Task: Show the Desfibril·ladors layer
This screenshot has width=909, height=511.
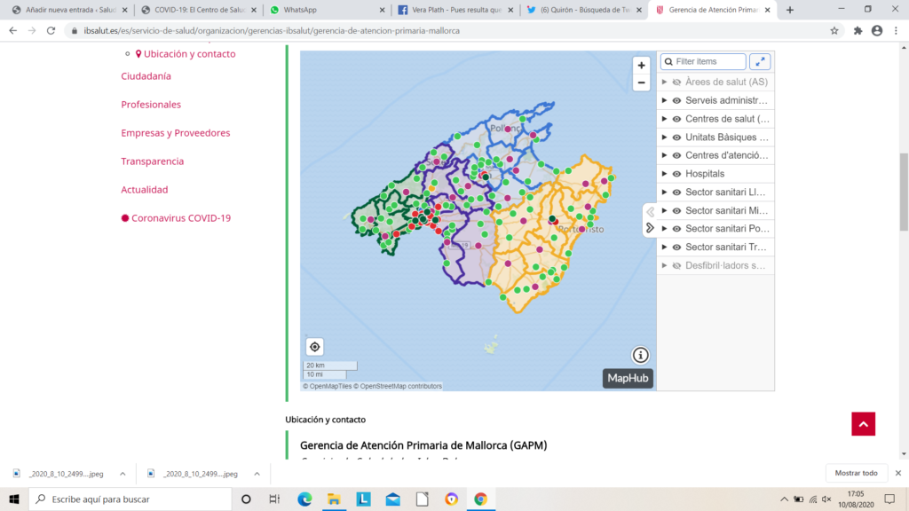Action: pyautogui.click(x=676, y=265)
